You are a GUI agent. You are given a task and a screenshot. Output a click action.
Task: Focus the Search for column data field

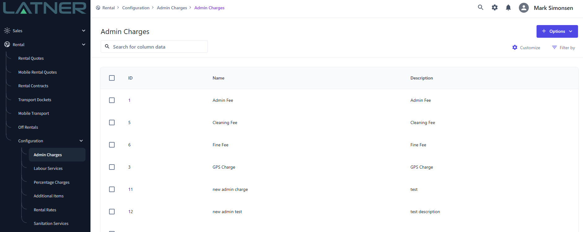[158, 47]
